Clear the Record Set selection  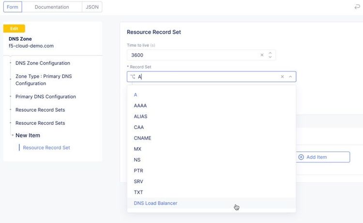(282, 76)
